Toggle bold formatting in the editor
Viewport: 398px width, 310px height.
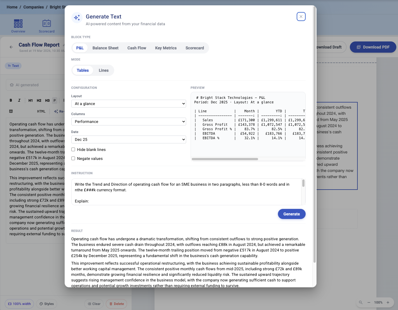coord(11,100)
